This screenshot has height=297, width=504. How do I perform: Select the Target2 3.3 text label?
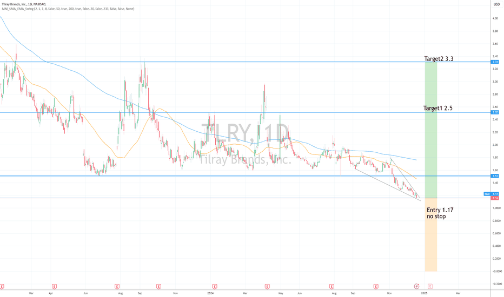pos(439,58)
